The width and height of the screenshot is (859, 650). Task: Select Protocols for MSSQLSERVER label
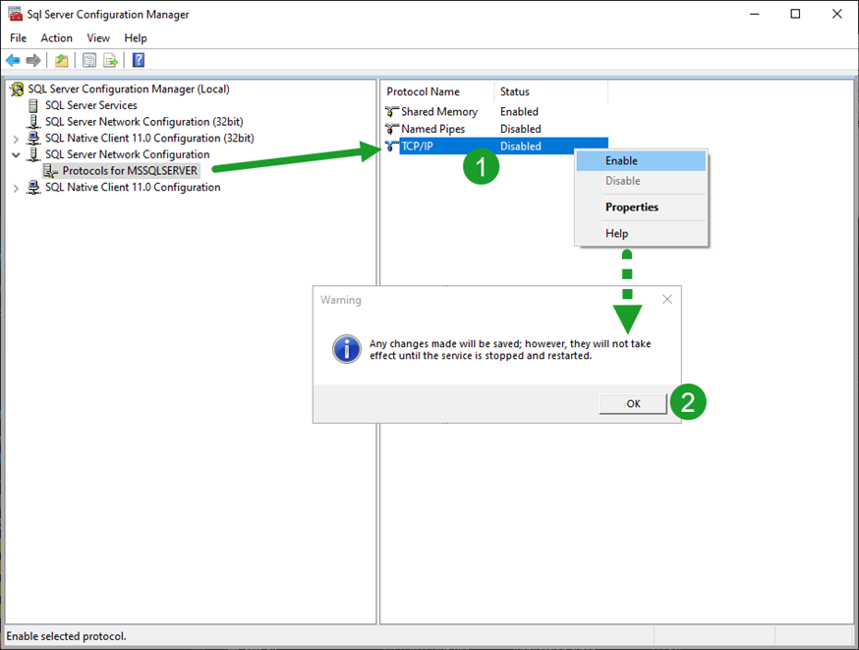tap(130, 171)
